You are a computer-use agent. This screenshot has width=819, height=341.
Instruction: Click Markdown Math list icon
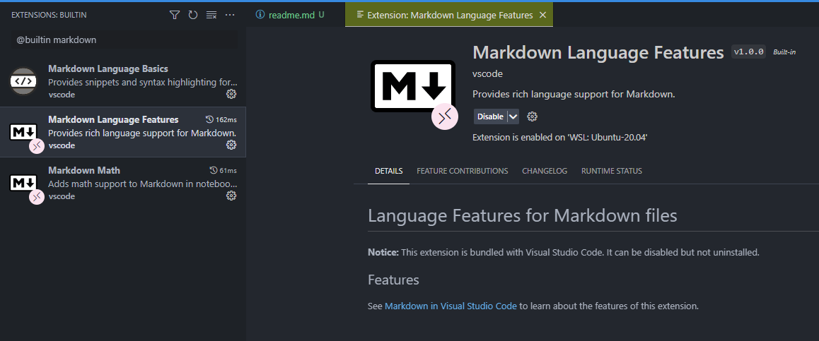(x=23, y=183)
